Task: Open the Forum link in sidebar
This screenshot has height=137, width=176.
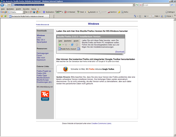Action: pyautogui.click(x=39, y=55)
